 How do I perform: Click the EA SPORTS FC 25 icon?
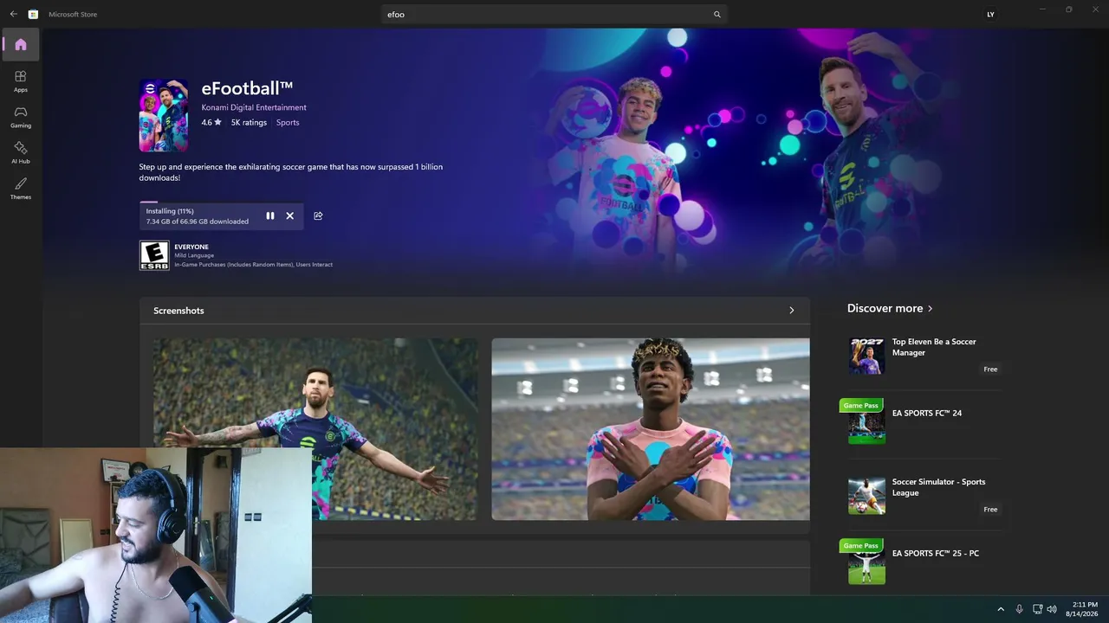(866, 566)
